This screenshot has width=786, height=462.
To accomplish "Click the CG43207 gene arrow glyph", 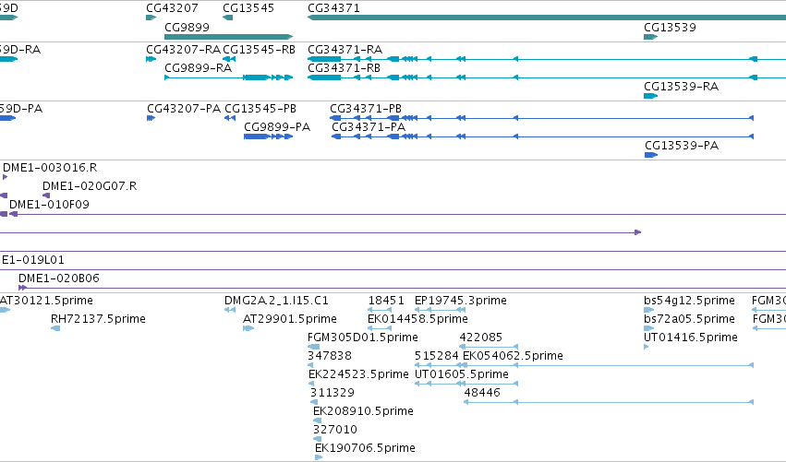I will point(151,18).
